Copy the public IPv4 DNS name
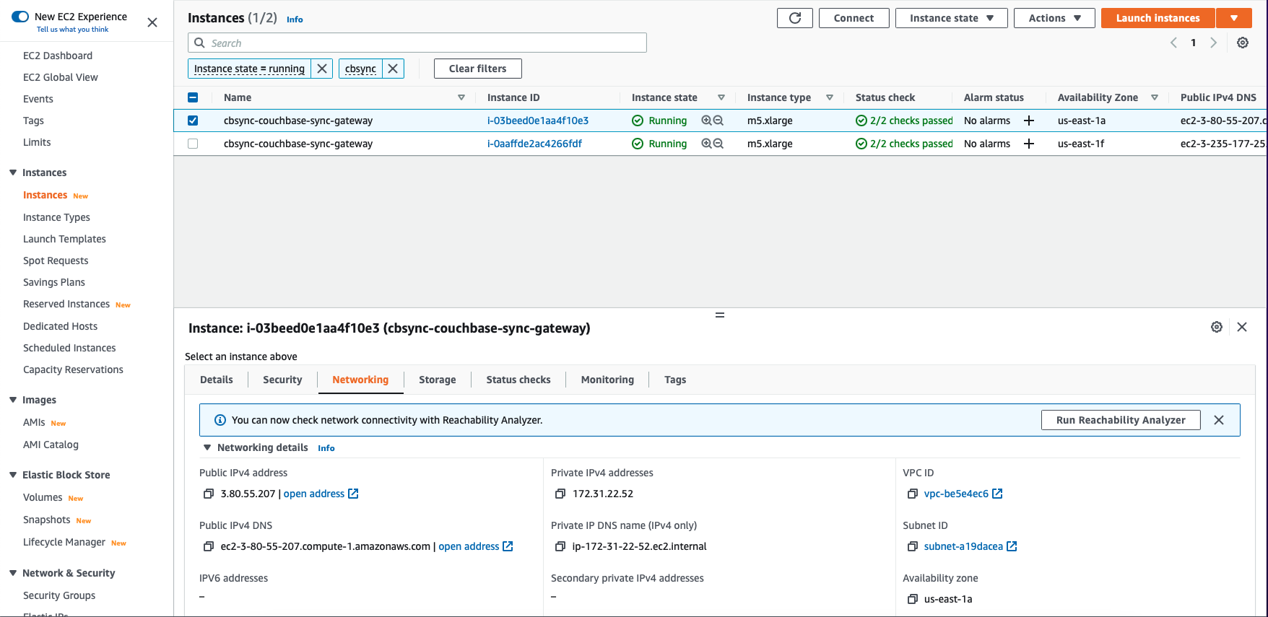 tap(209, 546)
